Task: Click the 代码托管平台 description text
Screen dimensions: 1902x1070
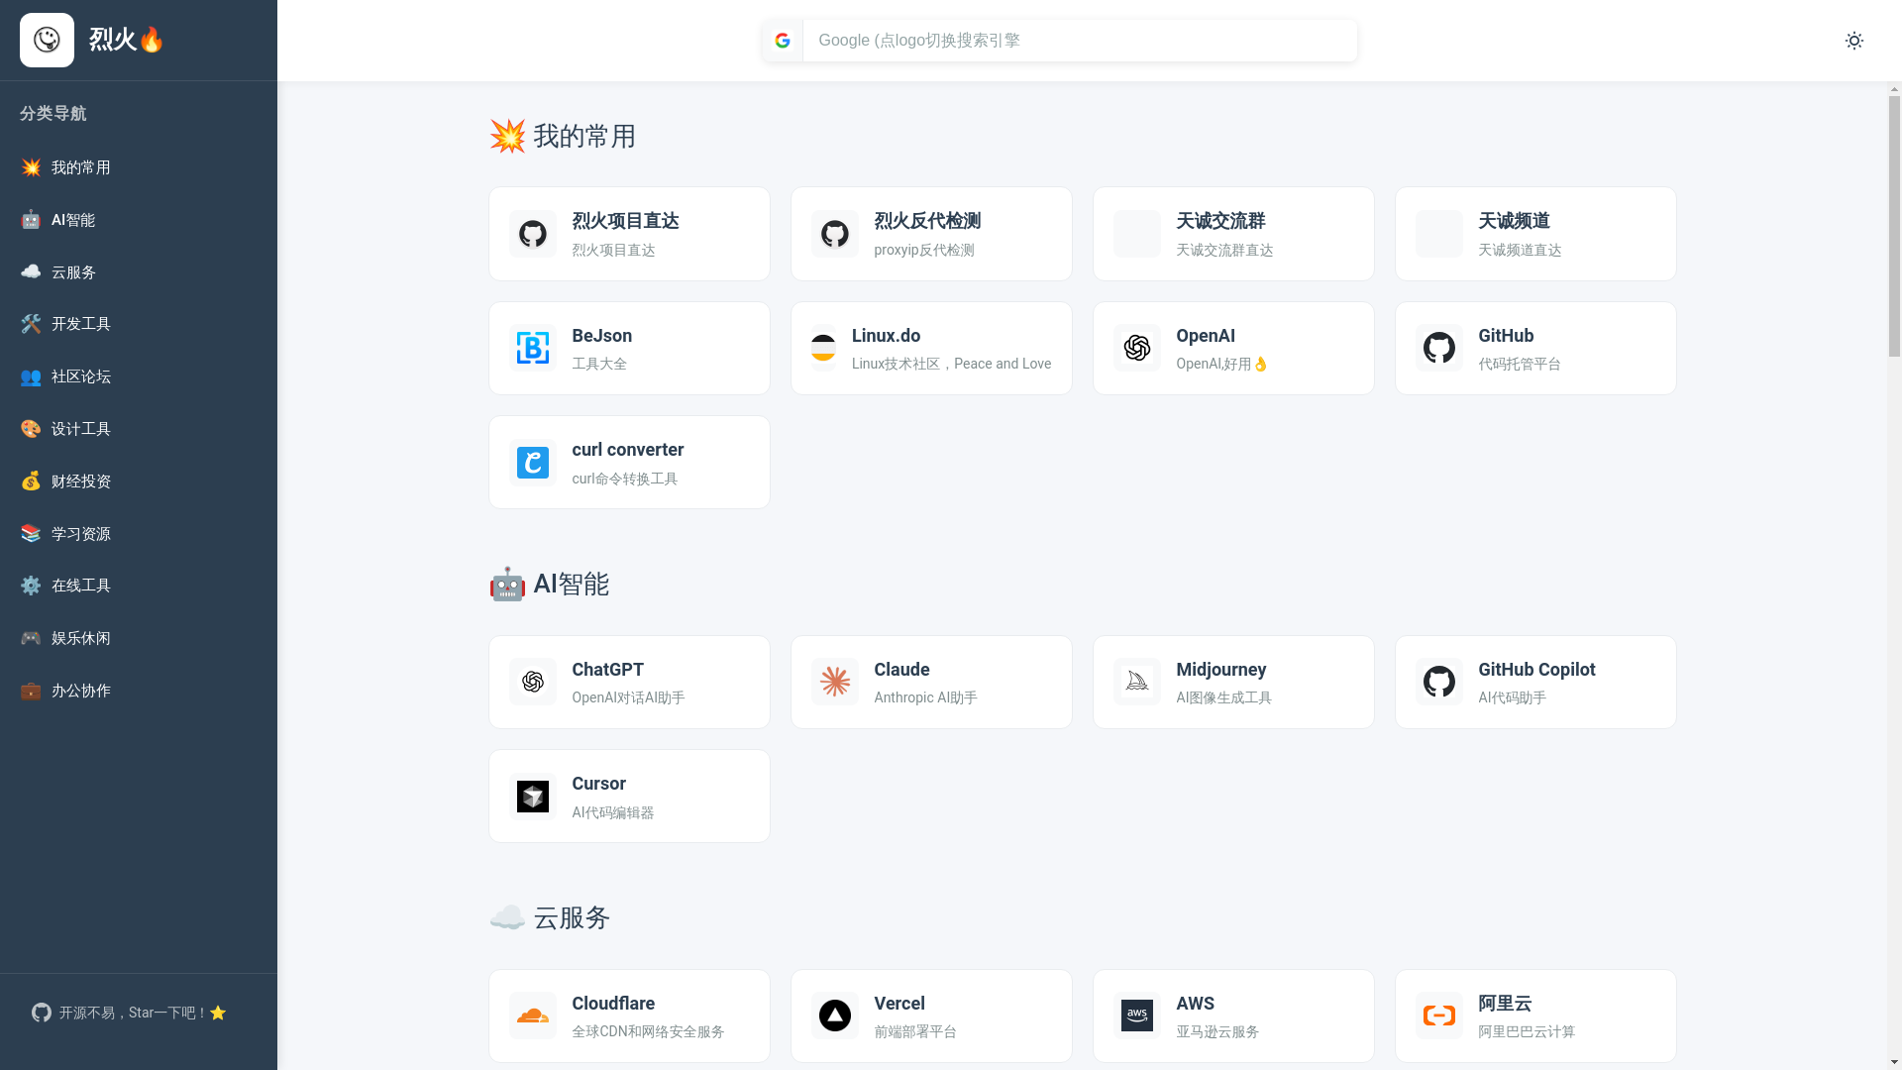Action: (1519, 365)
